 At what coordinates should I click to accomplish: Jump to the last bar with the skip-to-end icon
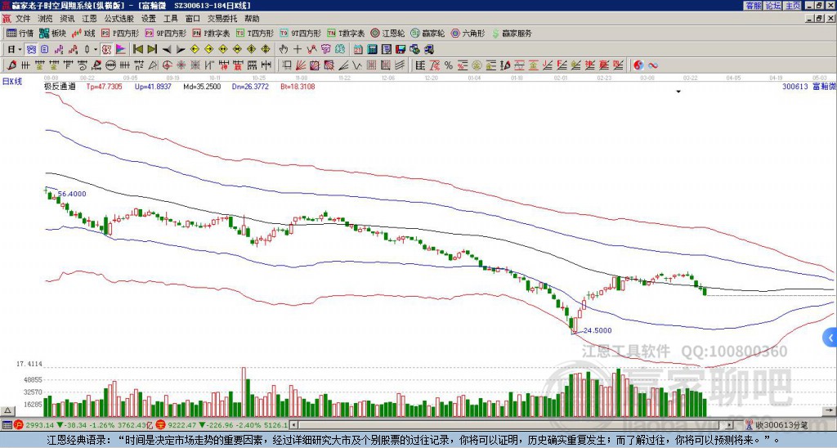152,50
